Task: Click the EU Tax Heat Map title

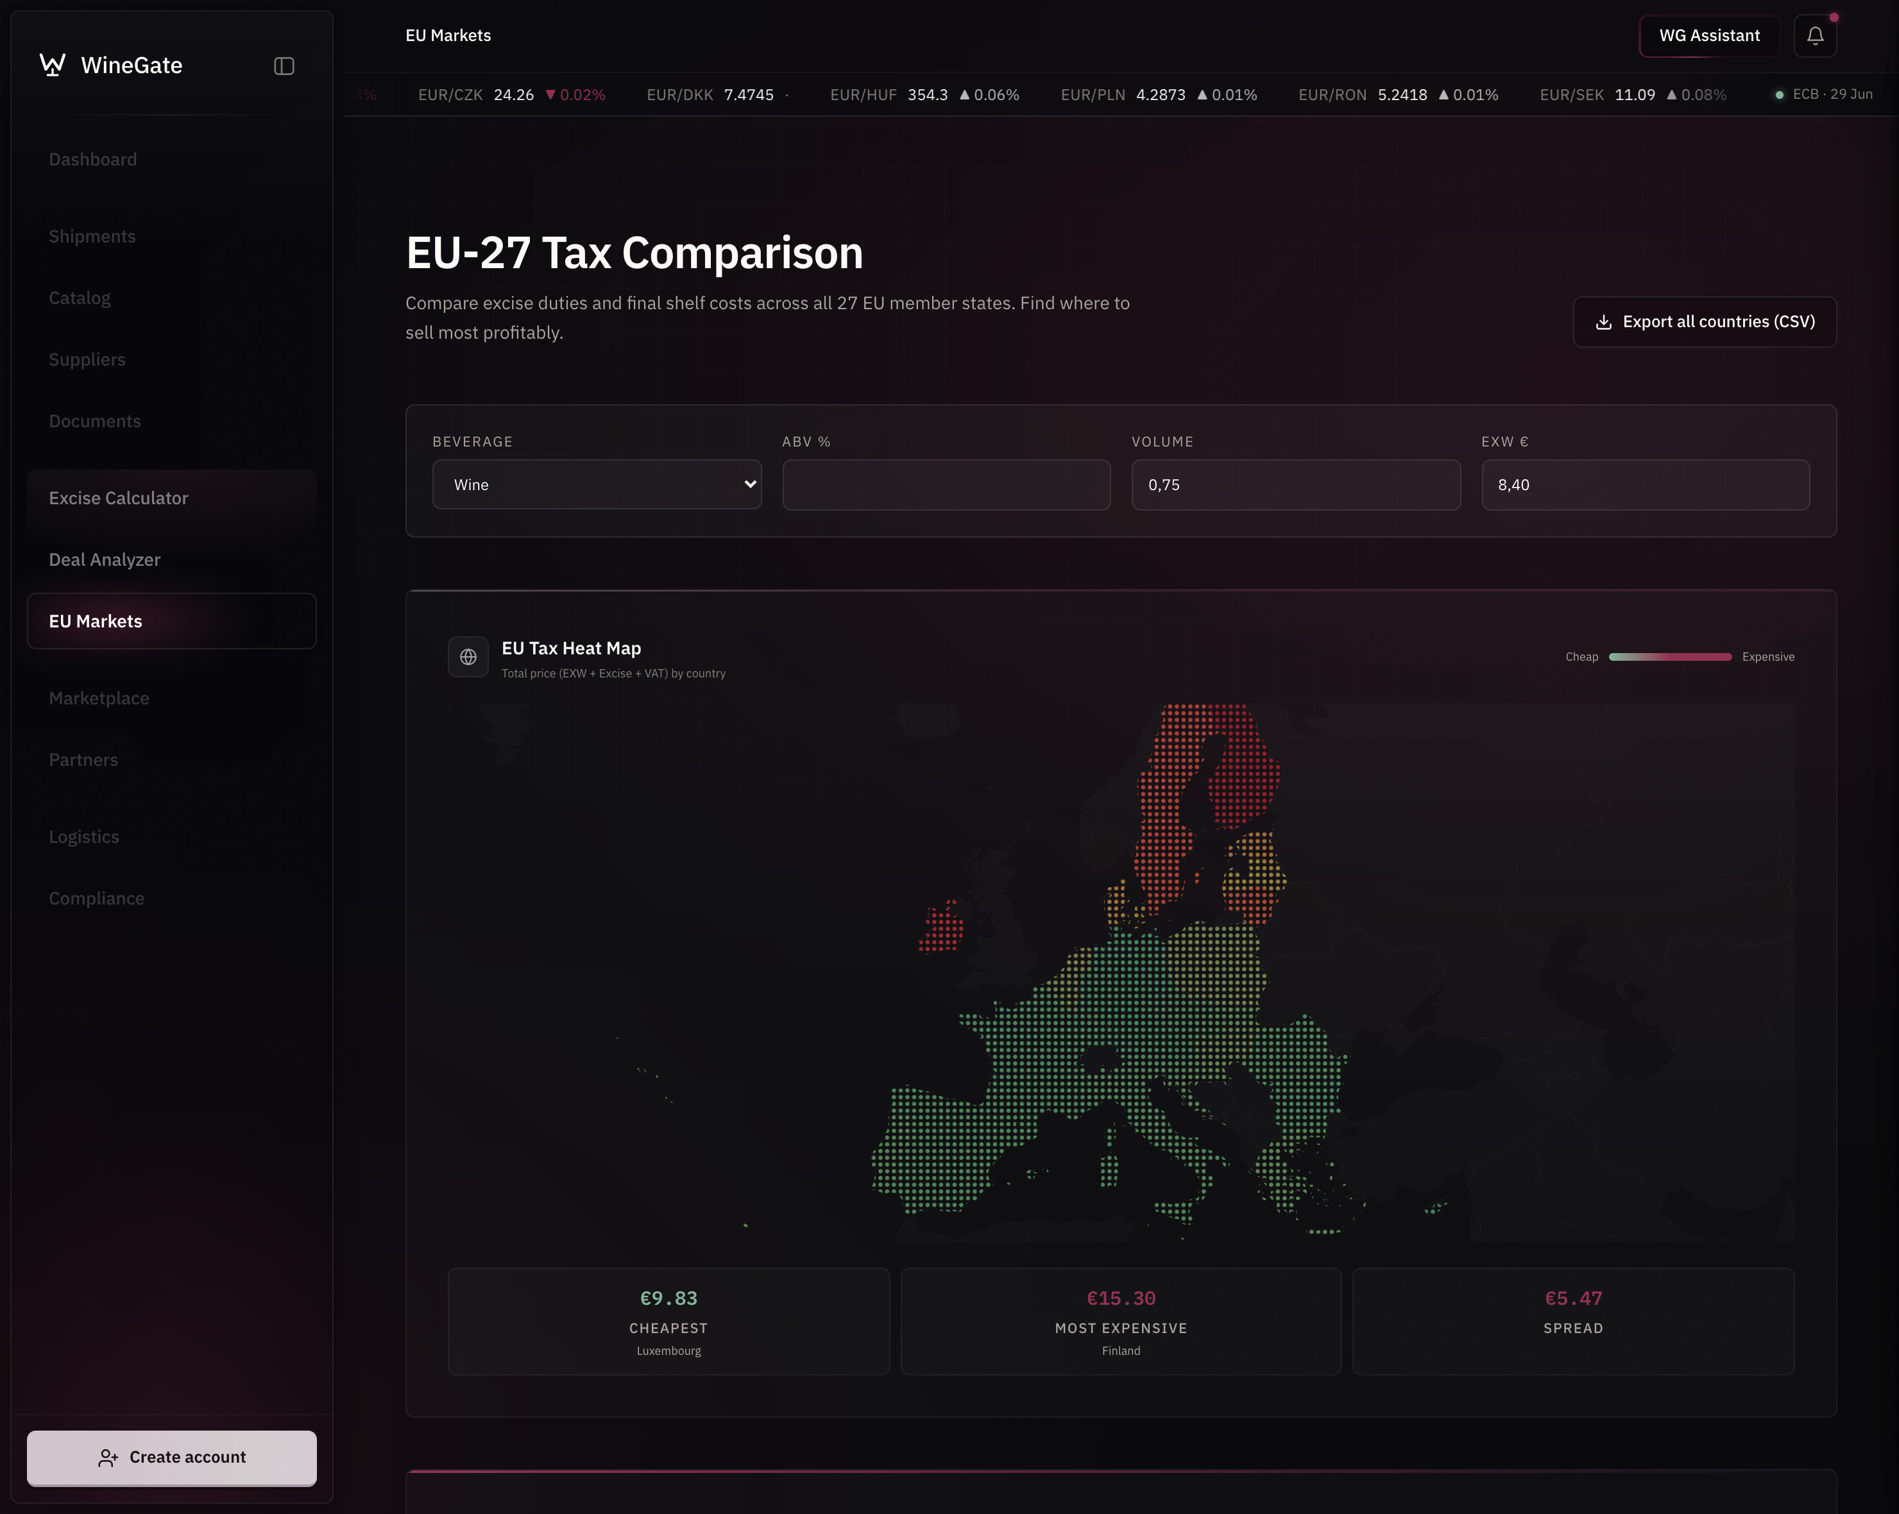Action: coord(571,648)
